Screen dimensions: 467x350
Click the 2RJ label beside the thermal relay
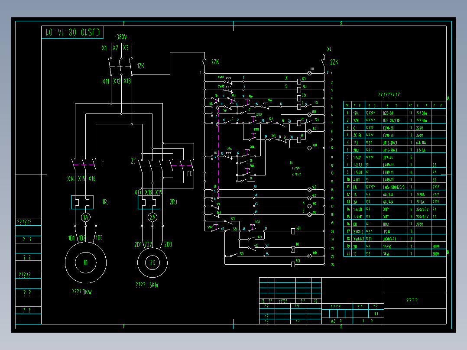tap(173, 202)
